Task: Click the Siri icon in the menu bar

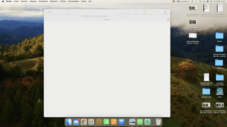Action: click(211, 1)
